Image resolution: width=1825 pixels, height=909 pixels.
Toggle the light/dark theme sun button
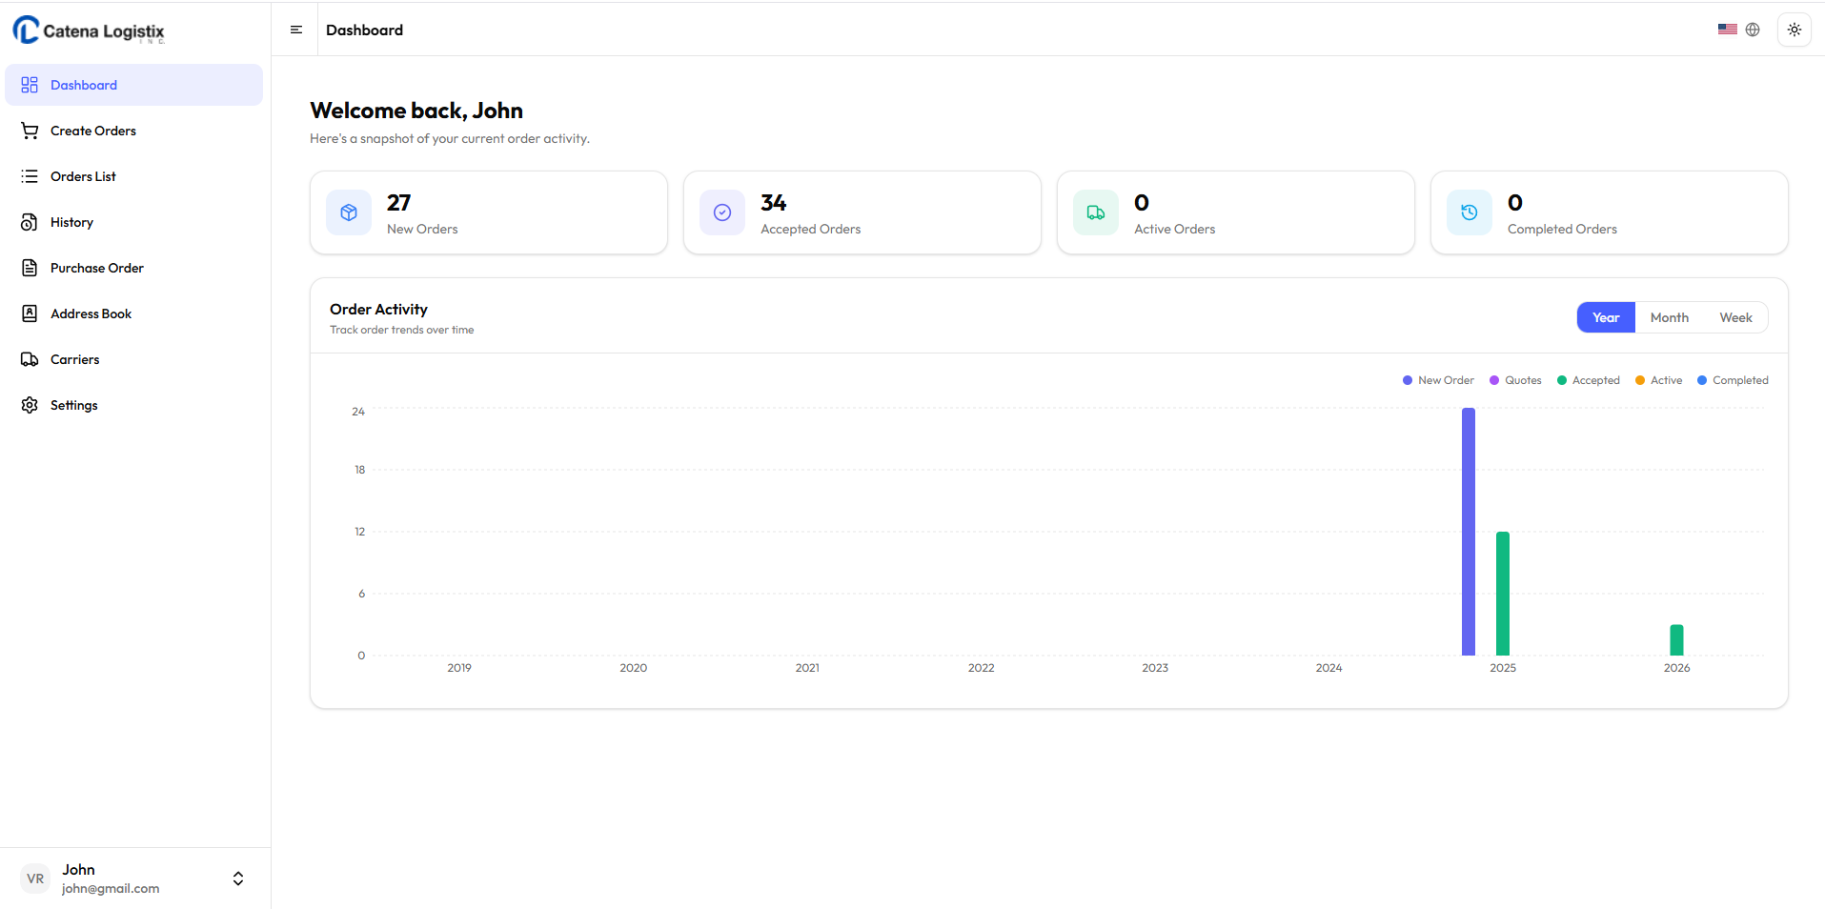tap(1795, 30)
